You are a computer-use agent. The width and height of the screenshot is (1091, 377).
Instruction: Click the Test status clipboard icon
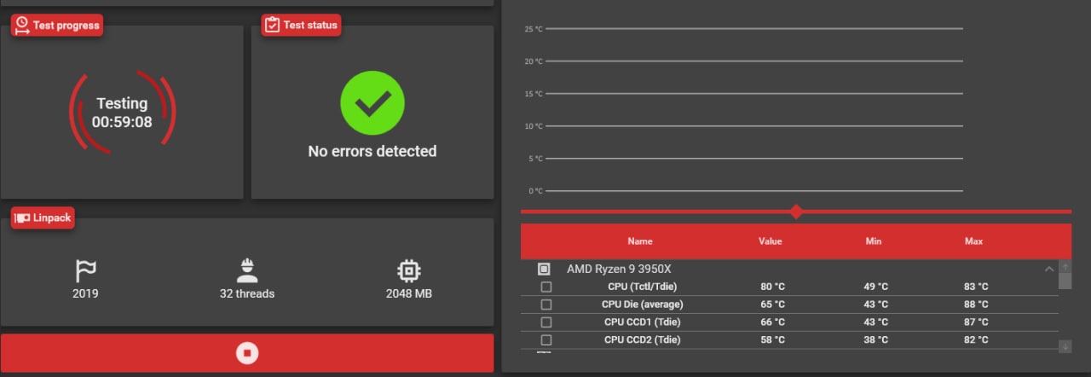[273, 25]
